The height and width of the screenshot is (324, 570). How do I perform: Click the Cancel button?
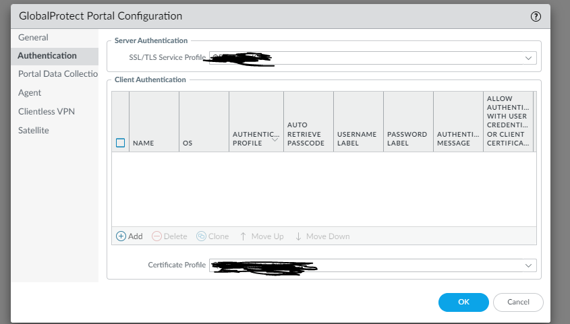(x=518, y=302)
